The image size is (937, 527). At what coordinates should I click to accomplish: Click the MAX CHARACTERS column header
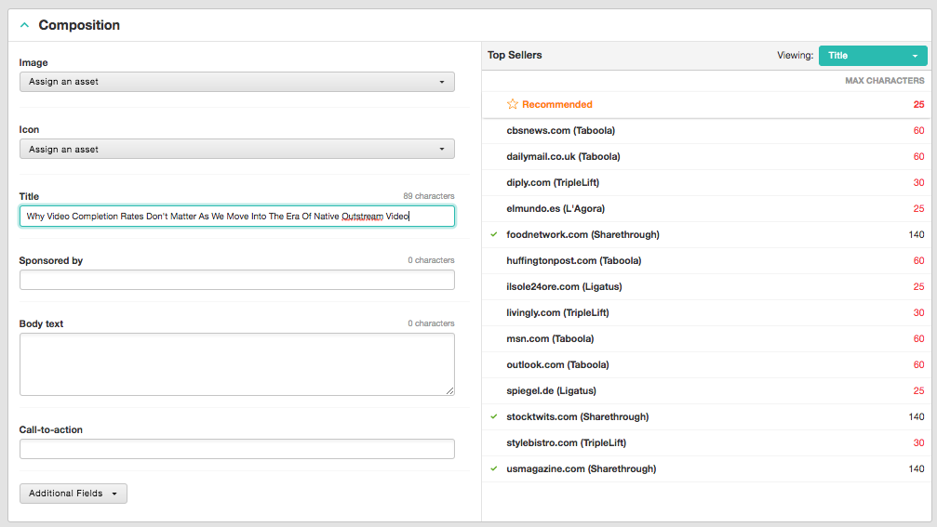click(x=884, y=81)
